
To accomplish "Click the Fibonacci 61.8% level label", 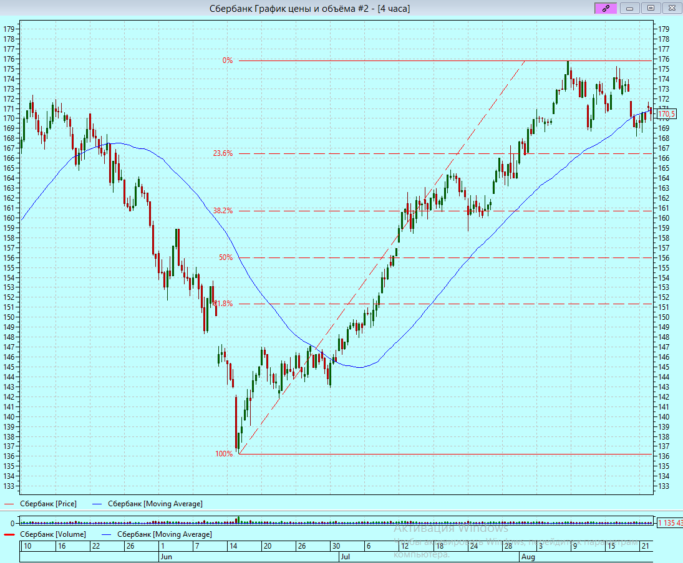I will click(223, 304).
